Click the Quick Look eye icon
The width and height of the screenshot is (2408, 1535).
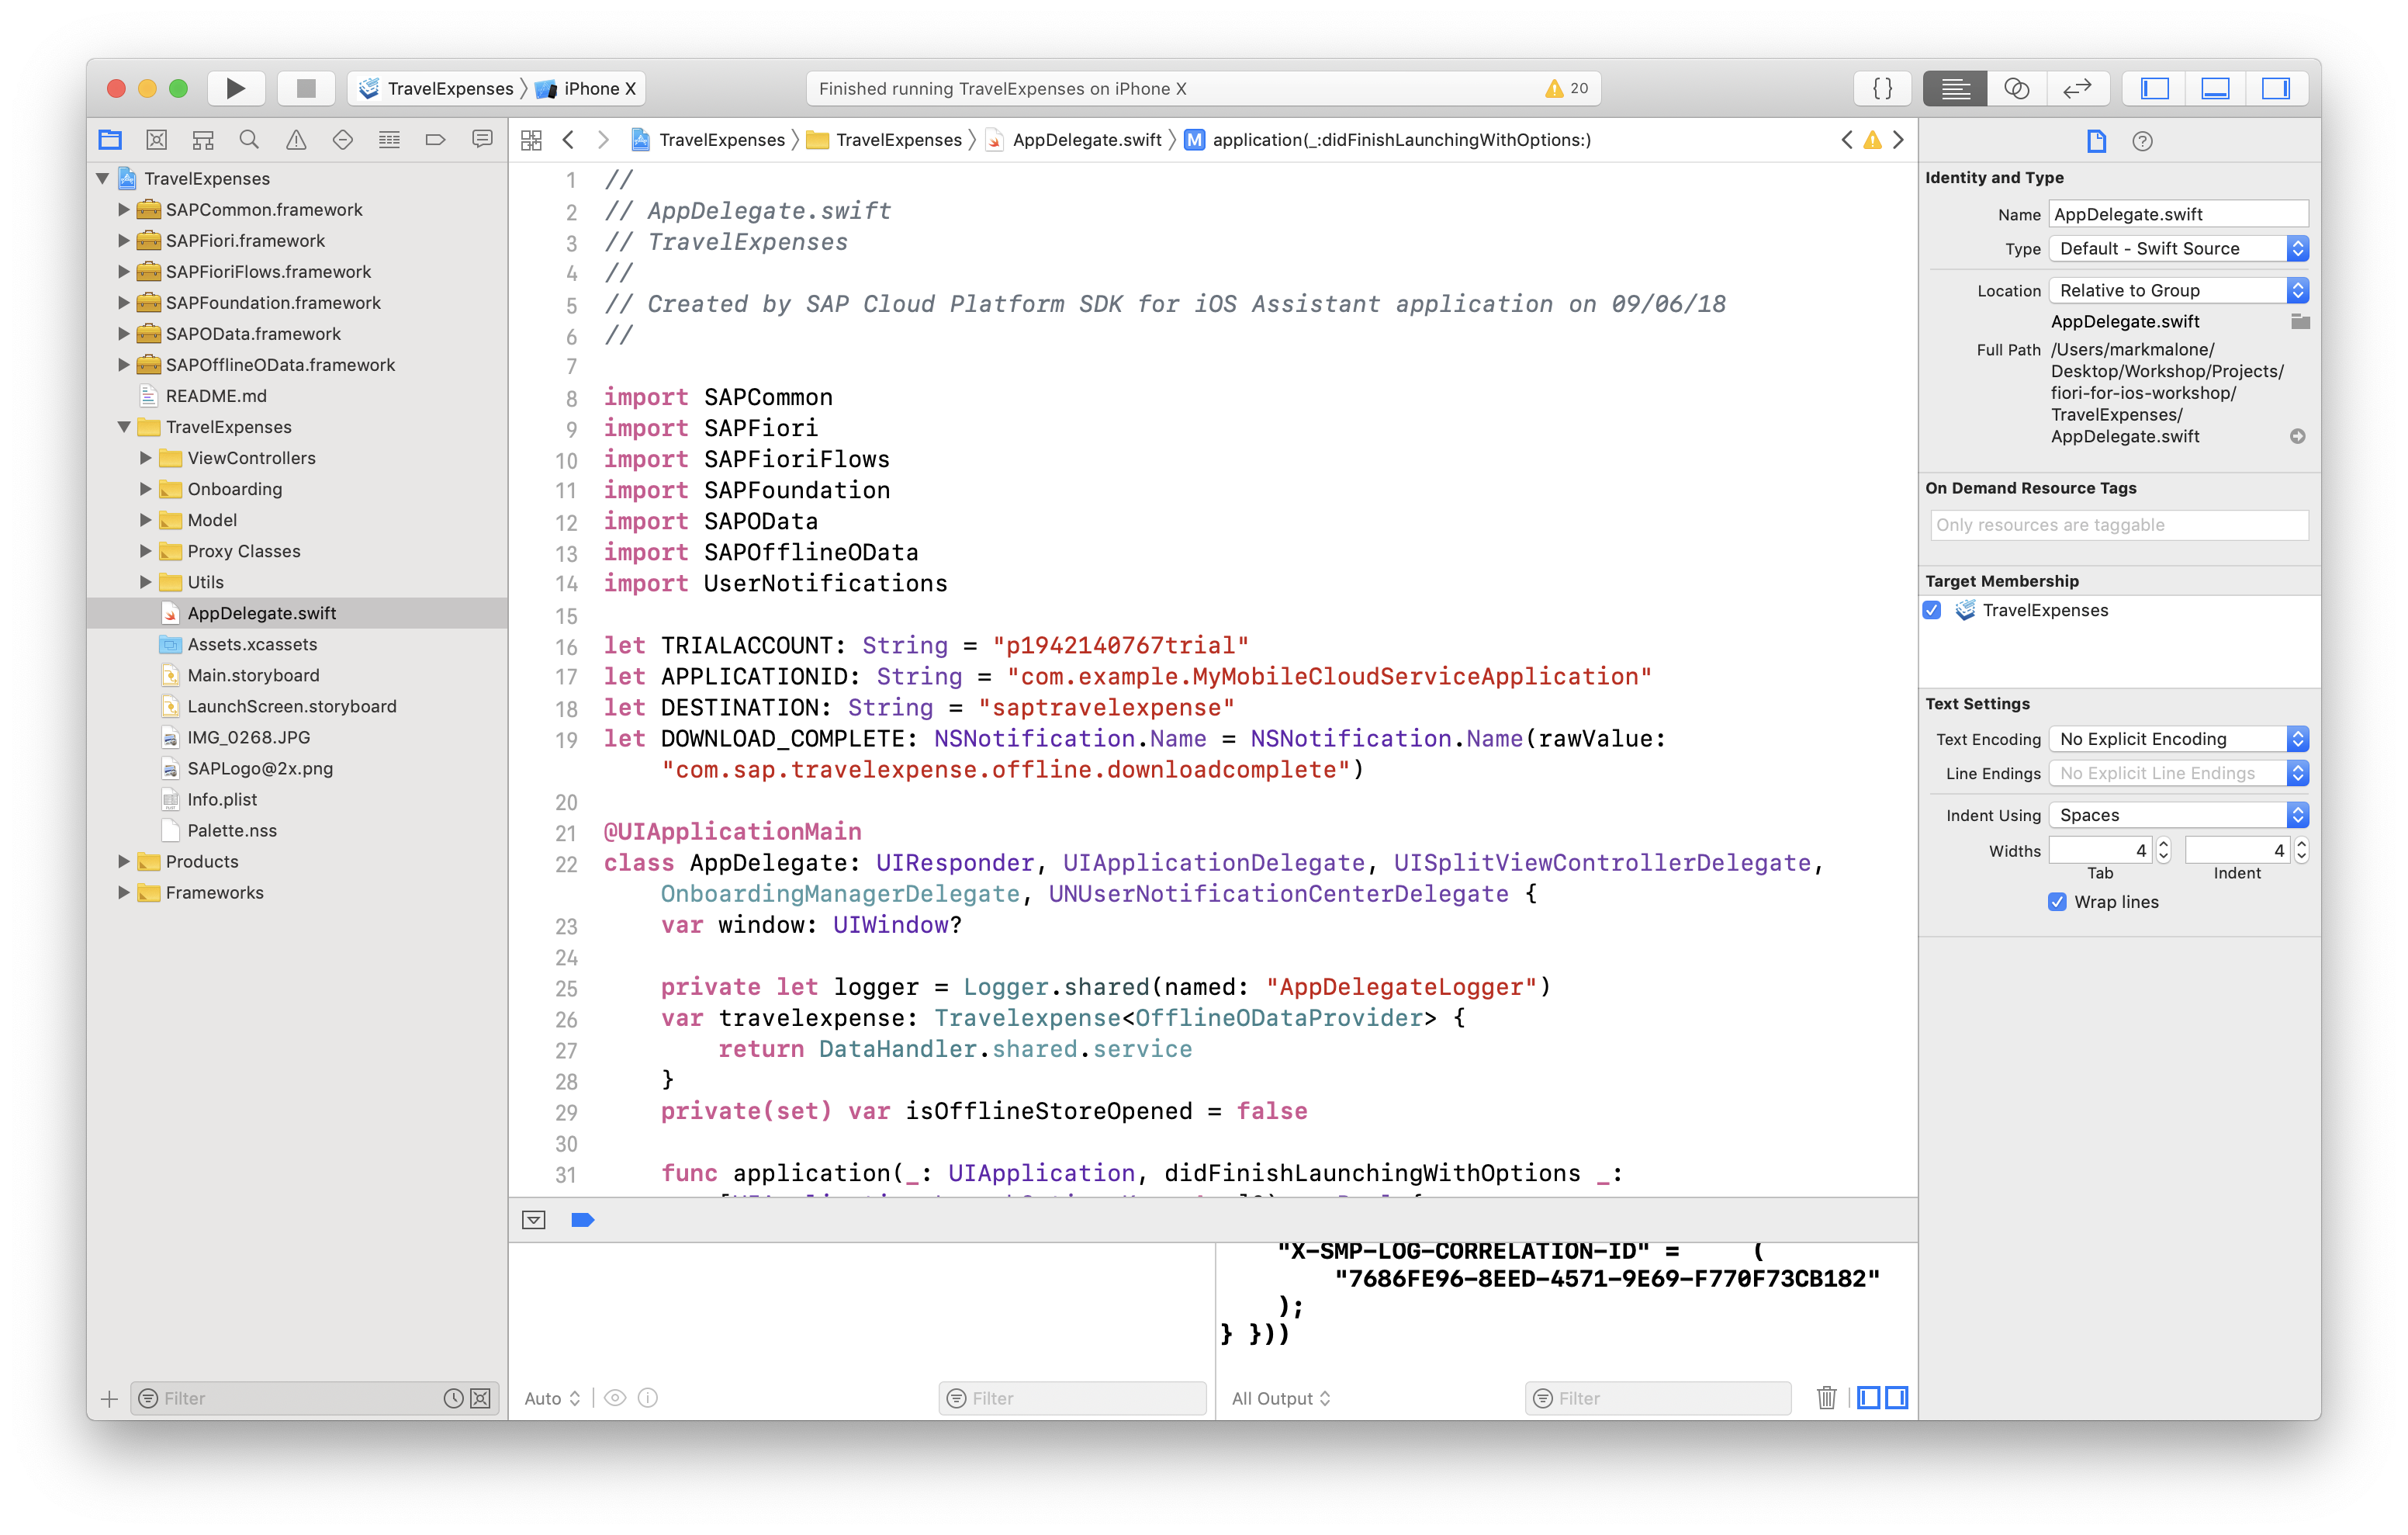(615, 1398)
